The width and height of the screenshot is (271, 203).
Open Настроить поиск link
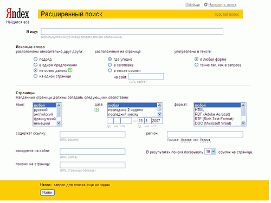coord(222,5)
